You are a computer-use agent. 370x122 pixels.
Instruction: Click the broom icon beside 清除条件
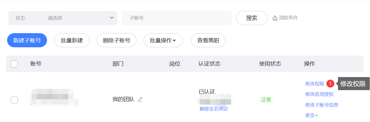coord(275,18)
